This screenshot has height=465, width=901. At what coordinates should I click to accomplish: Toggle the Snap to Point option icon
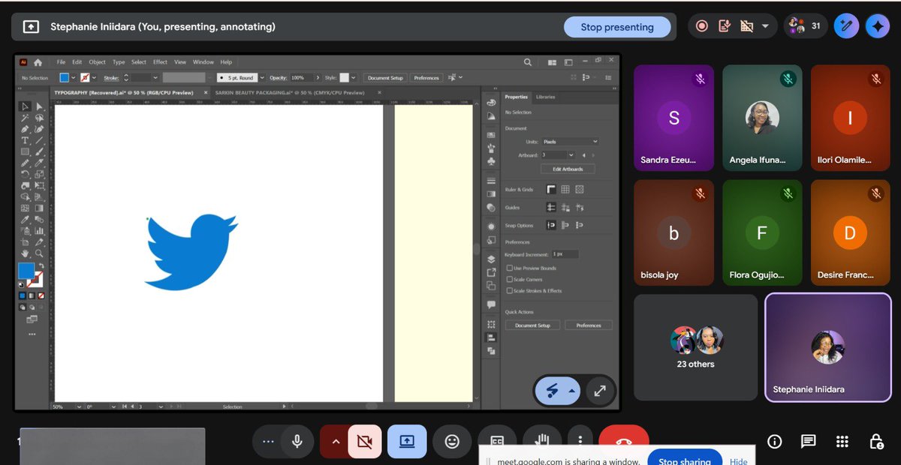551,225
